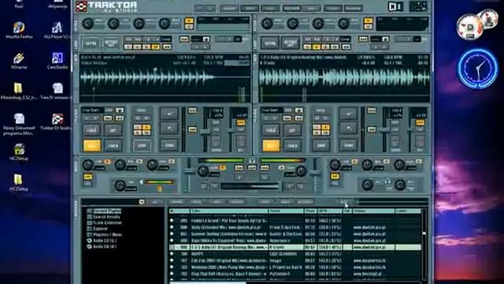
Task: Click deck B yellow Play button
Action: point(271,145)
